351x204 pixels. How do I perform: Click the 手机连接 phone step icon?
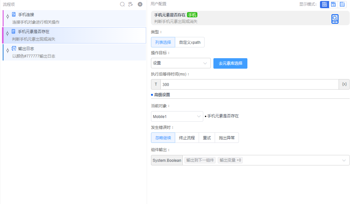(x=13, y=14)
